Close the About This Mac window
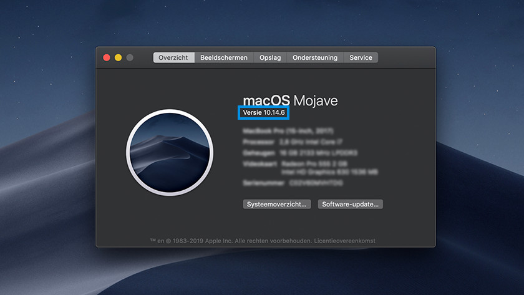Viewport: 524px width, 295px height. [x=107, y=57]
